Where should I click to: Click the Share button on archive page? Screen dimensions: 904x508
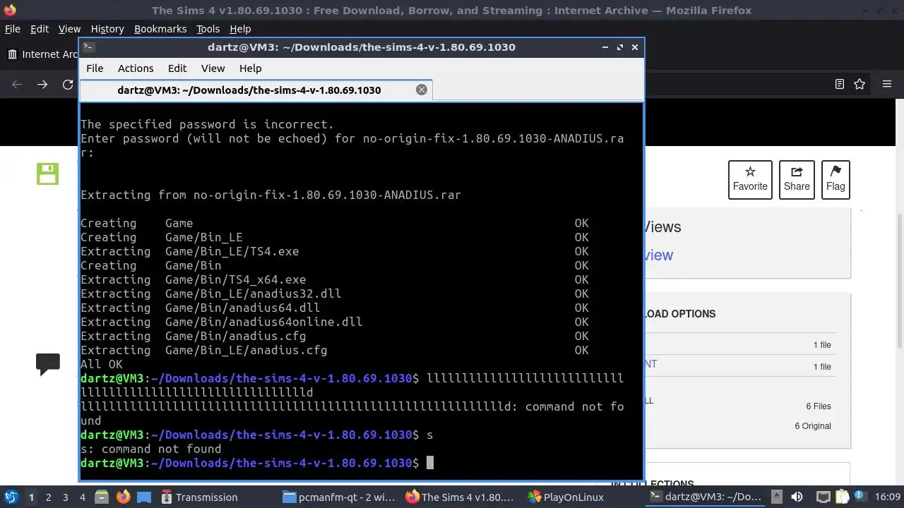[797, 179]
